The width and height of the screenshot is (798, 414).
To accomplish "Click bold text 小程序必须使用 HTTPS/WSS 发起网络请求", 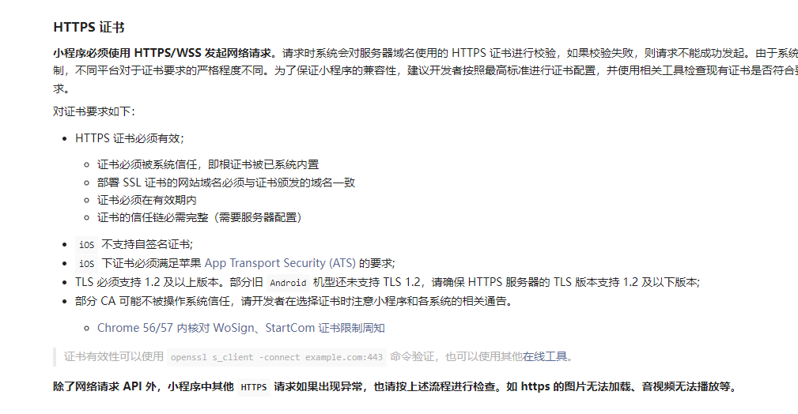I will (x=165, y=53).
